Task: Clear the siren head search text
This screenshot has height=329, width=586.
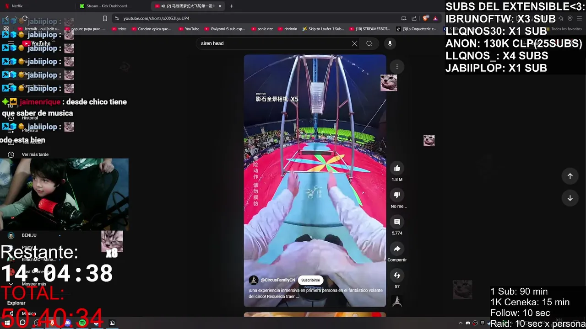Action: pos(354,43)
